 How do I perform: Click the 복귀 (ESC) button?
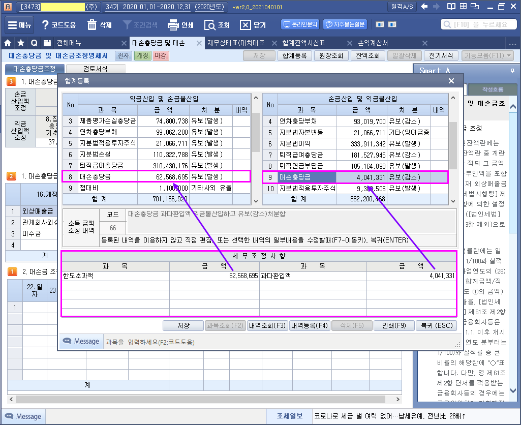437,326
